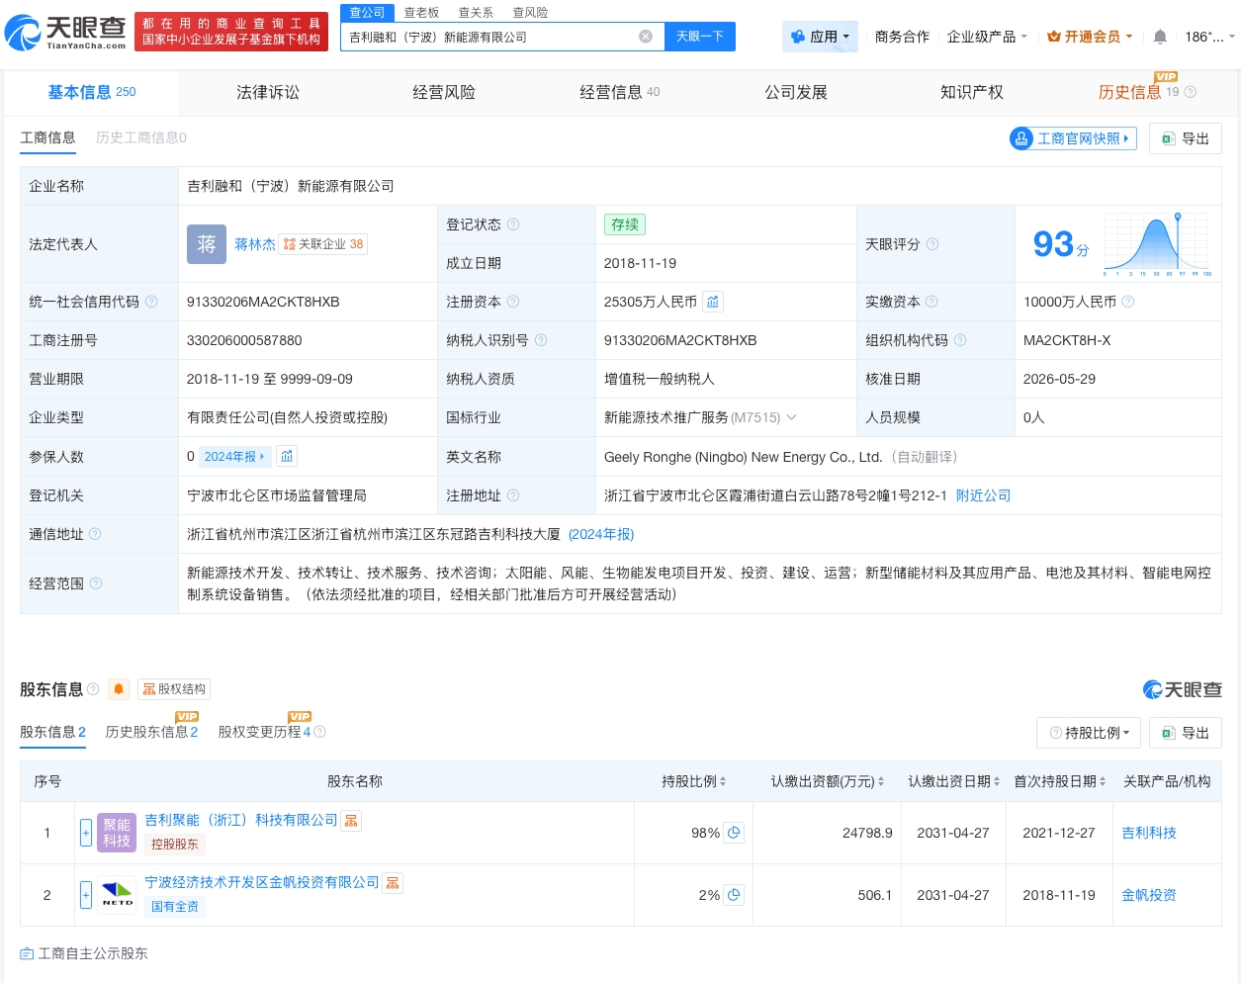Open chart icon next to 2024年报 tag
1241x983 pixels.
point(287,456)
